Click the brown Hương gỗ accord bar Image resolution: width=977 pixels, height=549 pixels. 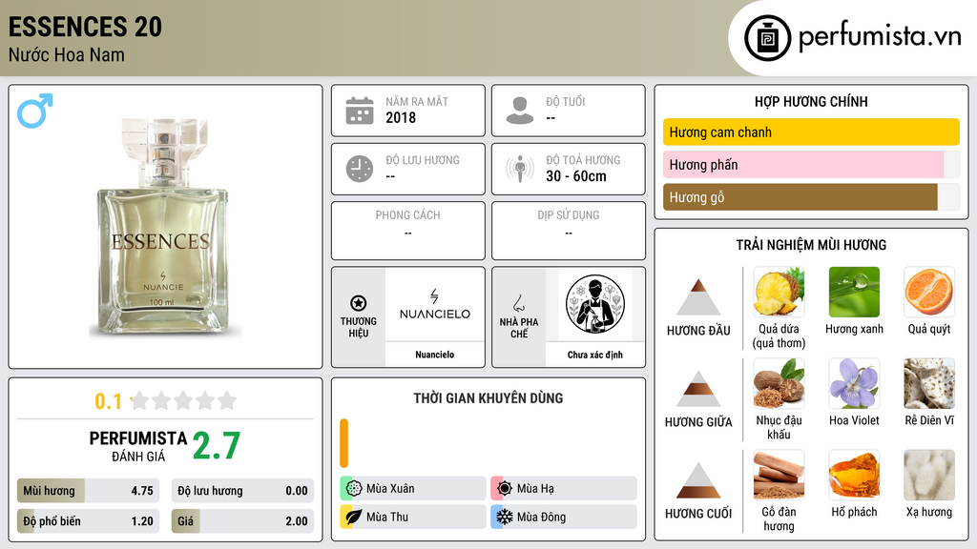click(811, 196)
